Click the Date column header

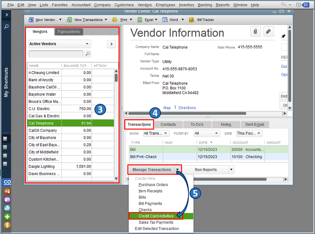click(213, 143)
